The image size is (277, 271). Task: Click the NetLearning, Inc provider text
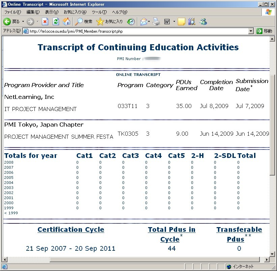click(x=29, y=97)
